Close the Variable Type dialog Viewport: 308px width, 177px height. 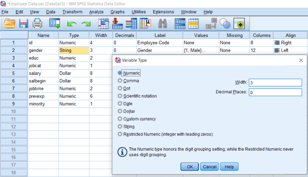[301, 60]
